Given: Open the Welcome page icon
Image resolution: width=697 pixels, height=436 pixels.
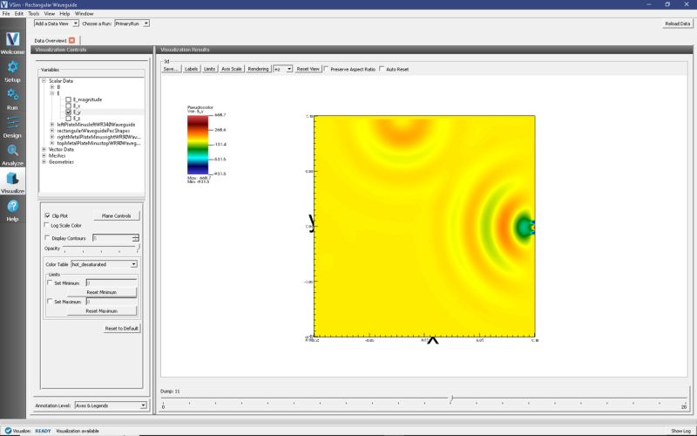Looking at the screenshot, I should pos(12,39).
